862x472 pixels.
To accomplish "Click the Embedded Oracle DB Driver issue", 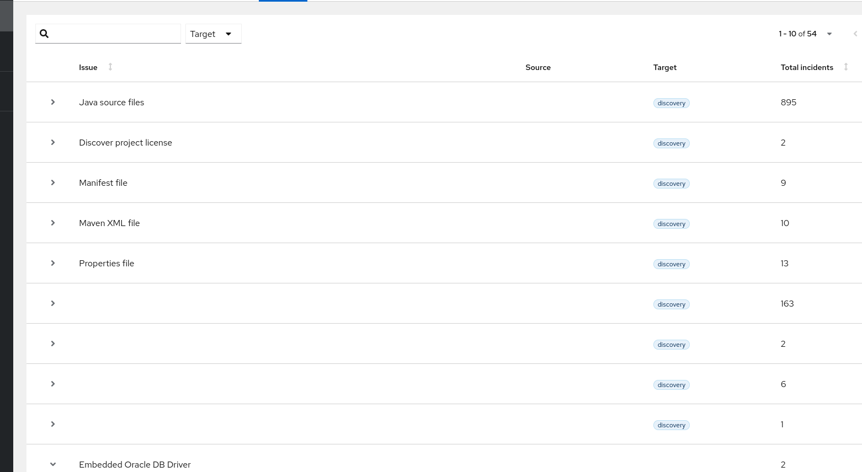I will pos(135,464).
